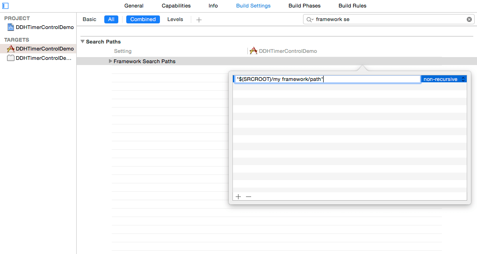The height and width of the screenshot is (254, 477).
Task: Click the framework path text field
Action: (x=328, y=79)
